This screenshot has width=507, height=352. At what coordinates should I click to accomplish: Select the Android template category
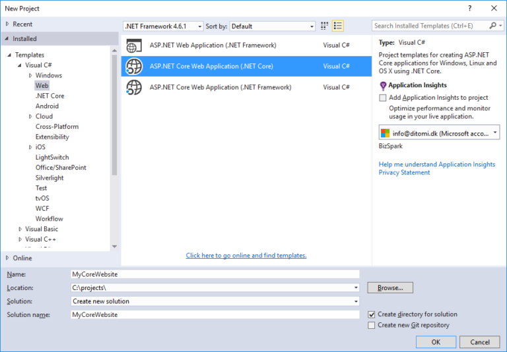[48, 106]
